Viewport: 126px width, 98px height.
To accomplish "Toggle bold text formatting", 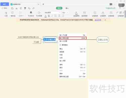I will [x=49, y=16].
